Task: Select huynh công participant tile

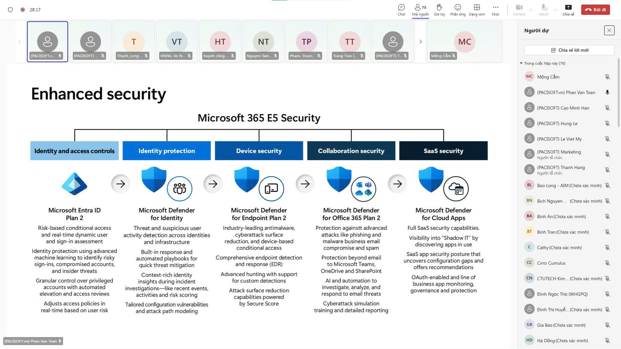Action: click(x=220, y=42)
